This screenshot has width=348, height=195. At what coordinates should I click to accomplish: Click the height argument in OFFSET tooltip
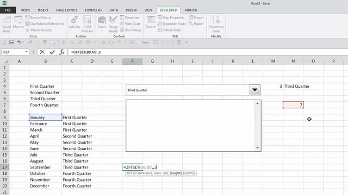click(176, 173)
